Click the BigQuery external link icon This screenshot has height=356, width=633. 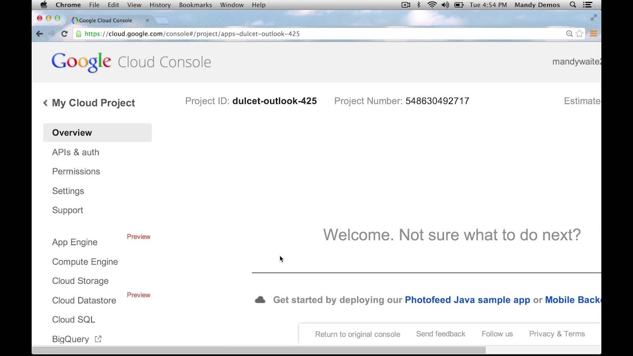coord(98,339)
